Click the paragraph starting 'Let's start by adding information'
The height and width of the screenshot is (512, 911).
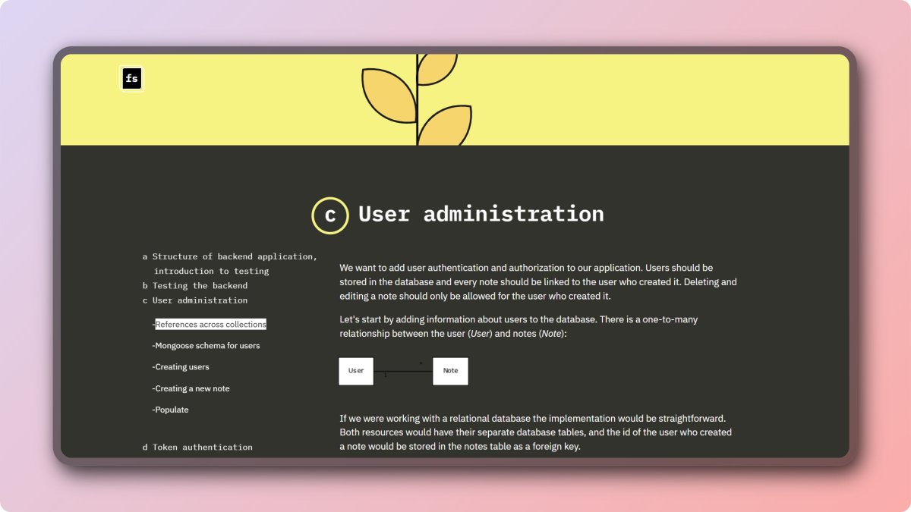[x=519, y=327]
